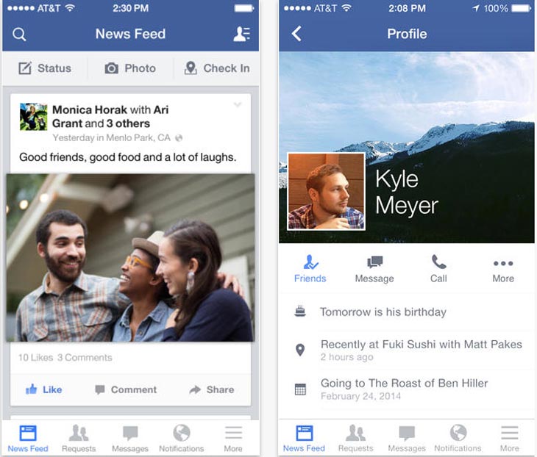Message Kyle Meyer from profile

tap(374, 270)
